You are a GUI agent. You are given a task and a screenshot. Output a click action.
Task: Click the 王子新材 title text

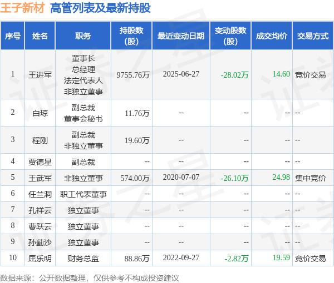click(x=22, y=8)
